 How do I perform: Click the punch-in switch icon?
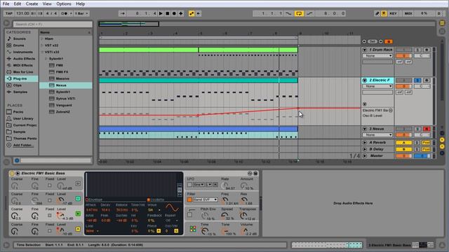pyautogui.click(x=288, y=13)
